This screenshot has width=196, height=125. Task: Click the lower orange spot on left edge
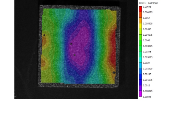[43, 62]
